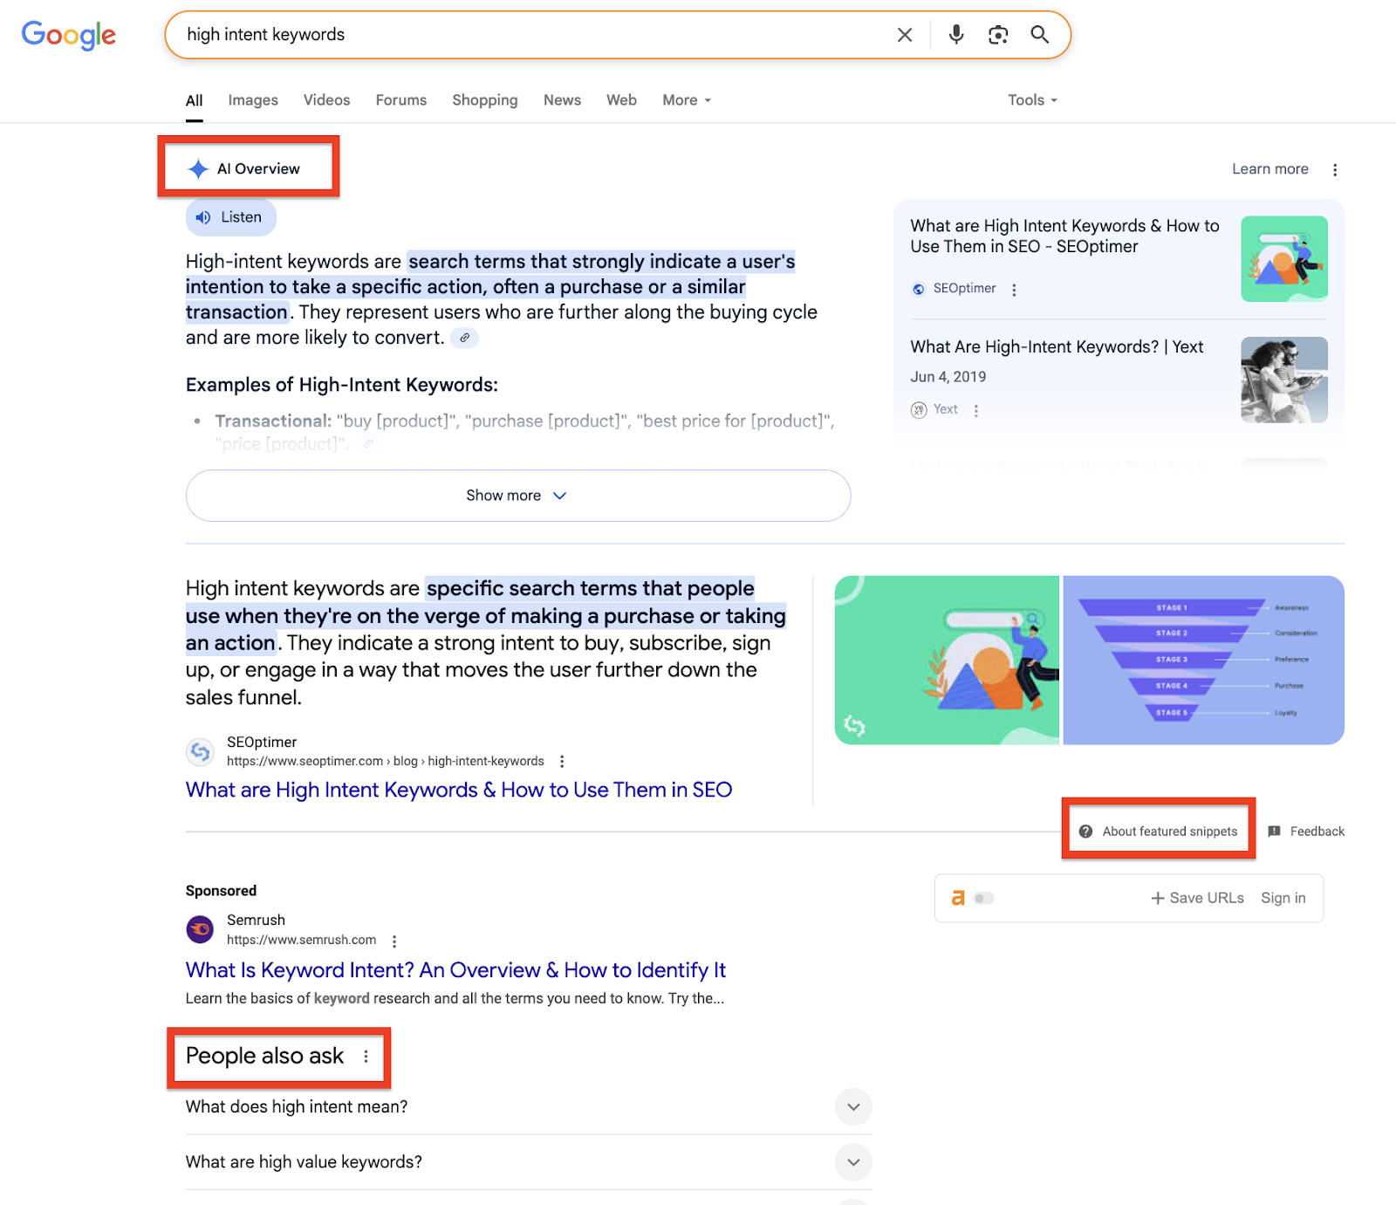Screen dimensions: 1396x1205
Task: Click the Learn more link
Action: tap(1269, 169)
